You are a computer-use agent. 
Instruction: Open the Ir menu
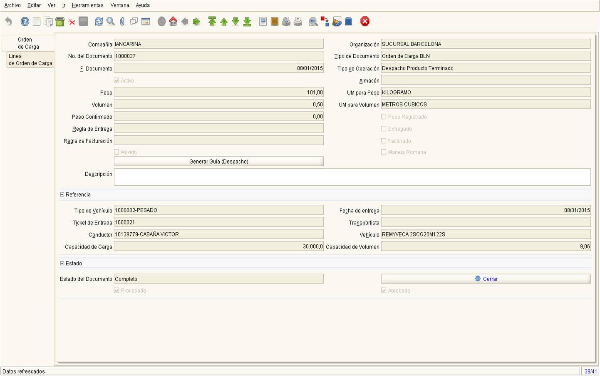64,5
